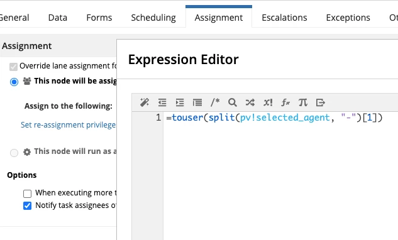The image size is (398, 240).
Task: Click the 'split' function in expression
Action: (x=221, y=117)
